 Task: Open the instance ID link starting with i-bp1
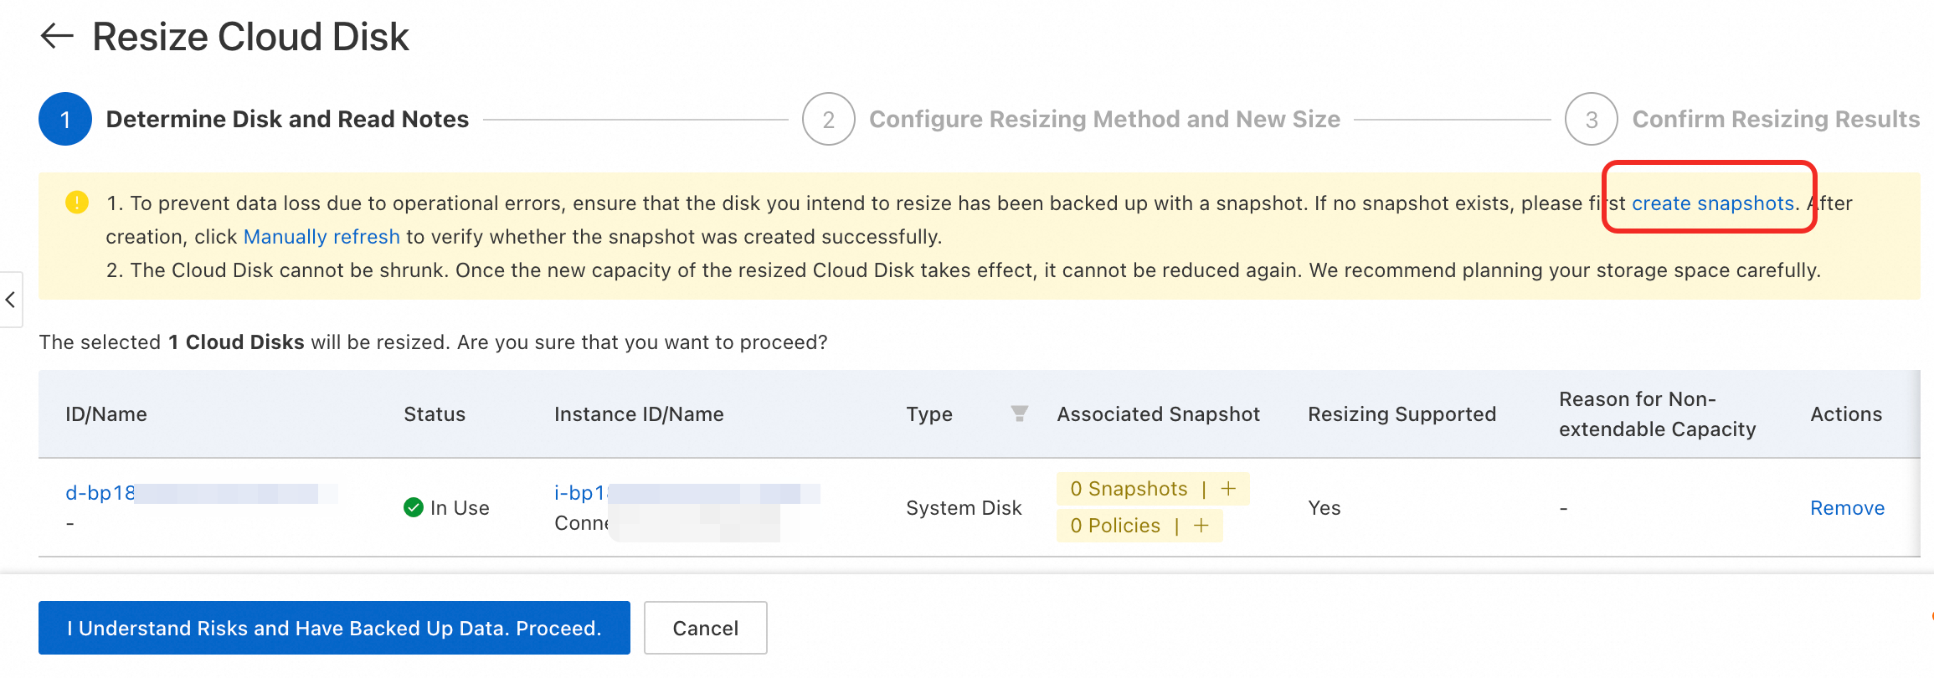581,493
